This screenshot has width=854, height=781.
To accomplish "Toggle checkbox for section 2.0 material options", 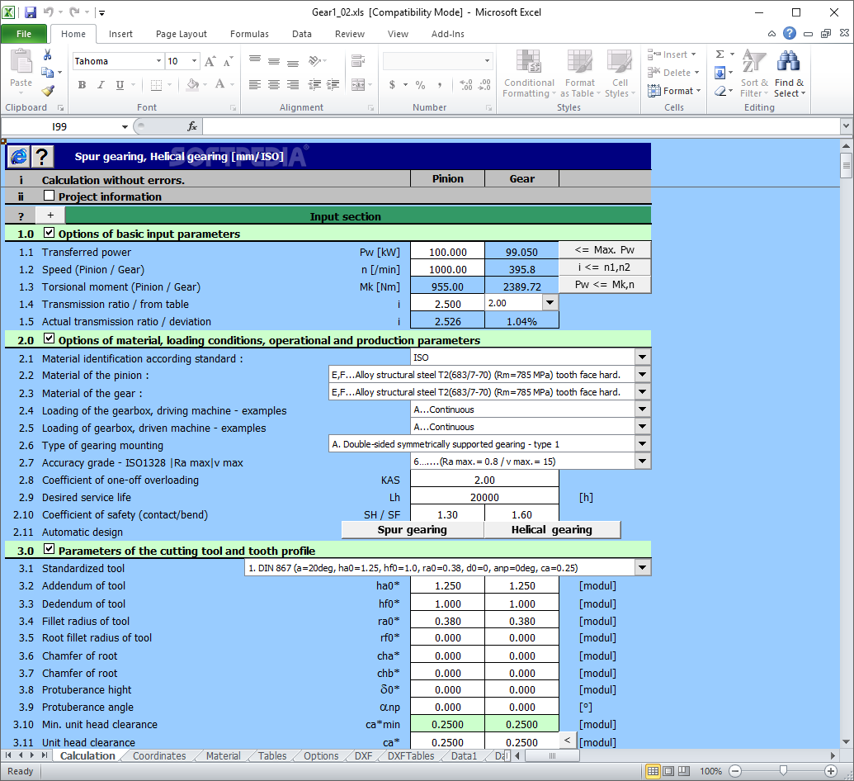I will (49, 339).
